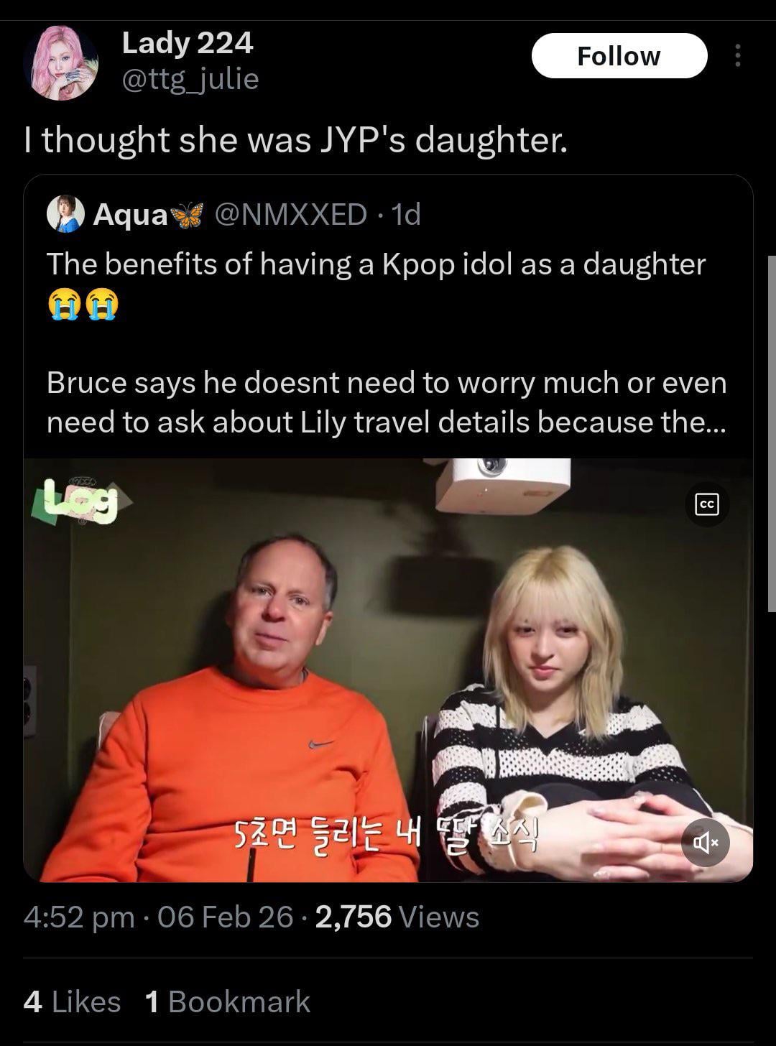This screenshot has height=1046, width=776.
Task: Open the @ttg_julie handle link
Action: coord(190,79)
